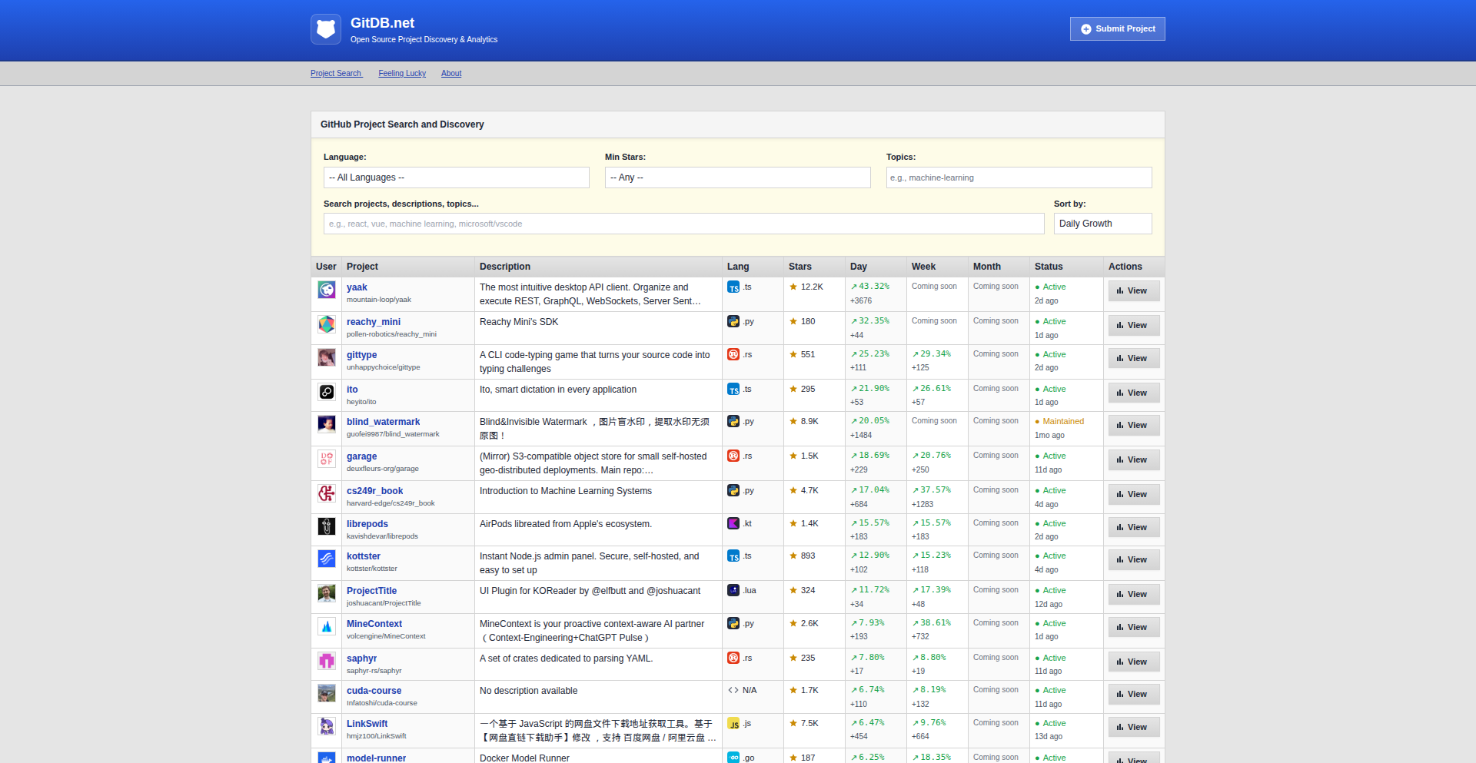
Task: Click the GitDB.net shield logo icon
Action: click(x=326, y=29)
